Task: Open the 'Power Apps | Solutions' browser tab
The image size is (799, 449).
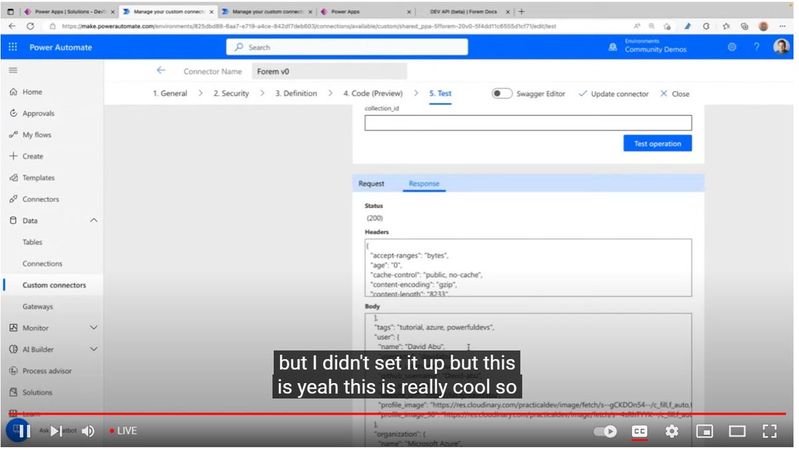Action: (70, 11)
